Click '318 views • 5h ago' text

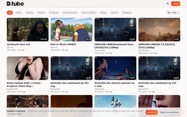tap(103, 53)
